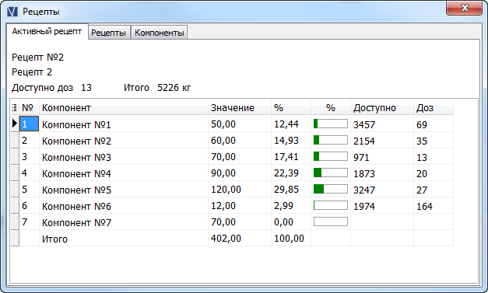
Task: Click the percent cell 2,99
Action: tap(291, 206)
